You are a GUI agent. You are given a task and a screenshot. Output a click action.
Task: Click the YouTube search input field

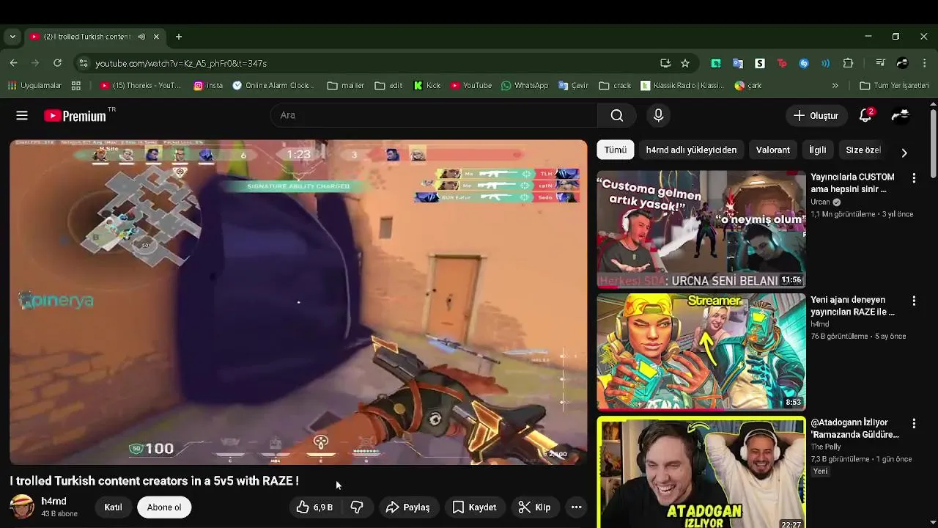coord(434,115)
